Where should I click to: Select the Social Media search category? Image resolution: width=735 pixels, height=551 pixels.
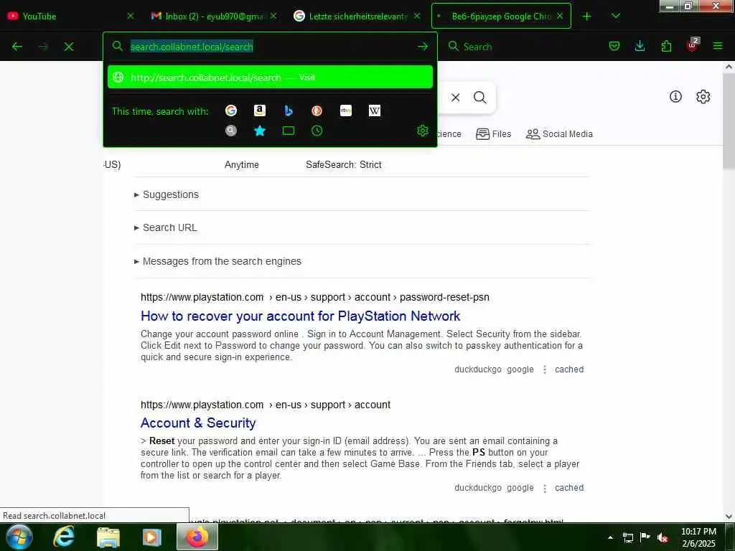(x=559, y=134)
